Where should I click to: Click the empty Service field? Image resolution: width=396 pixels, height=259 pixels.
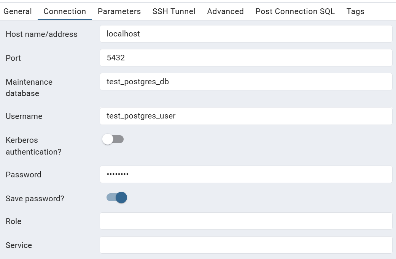click(x=245, y=245)
